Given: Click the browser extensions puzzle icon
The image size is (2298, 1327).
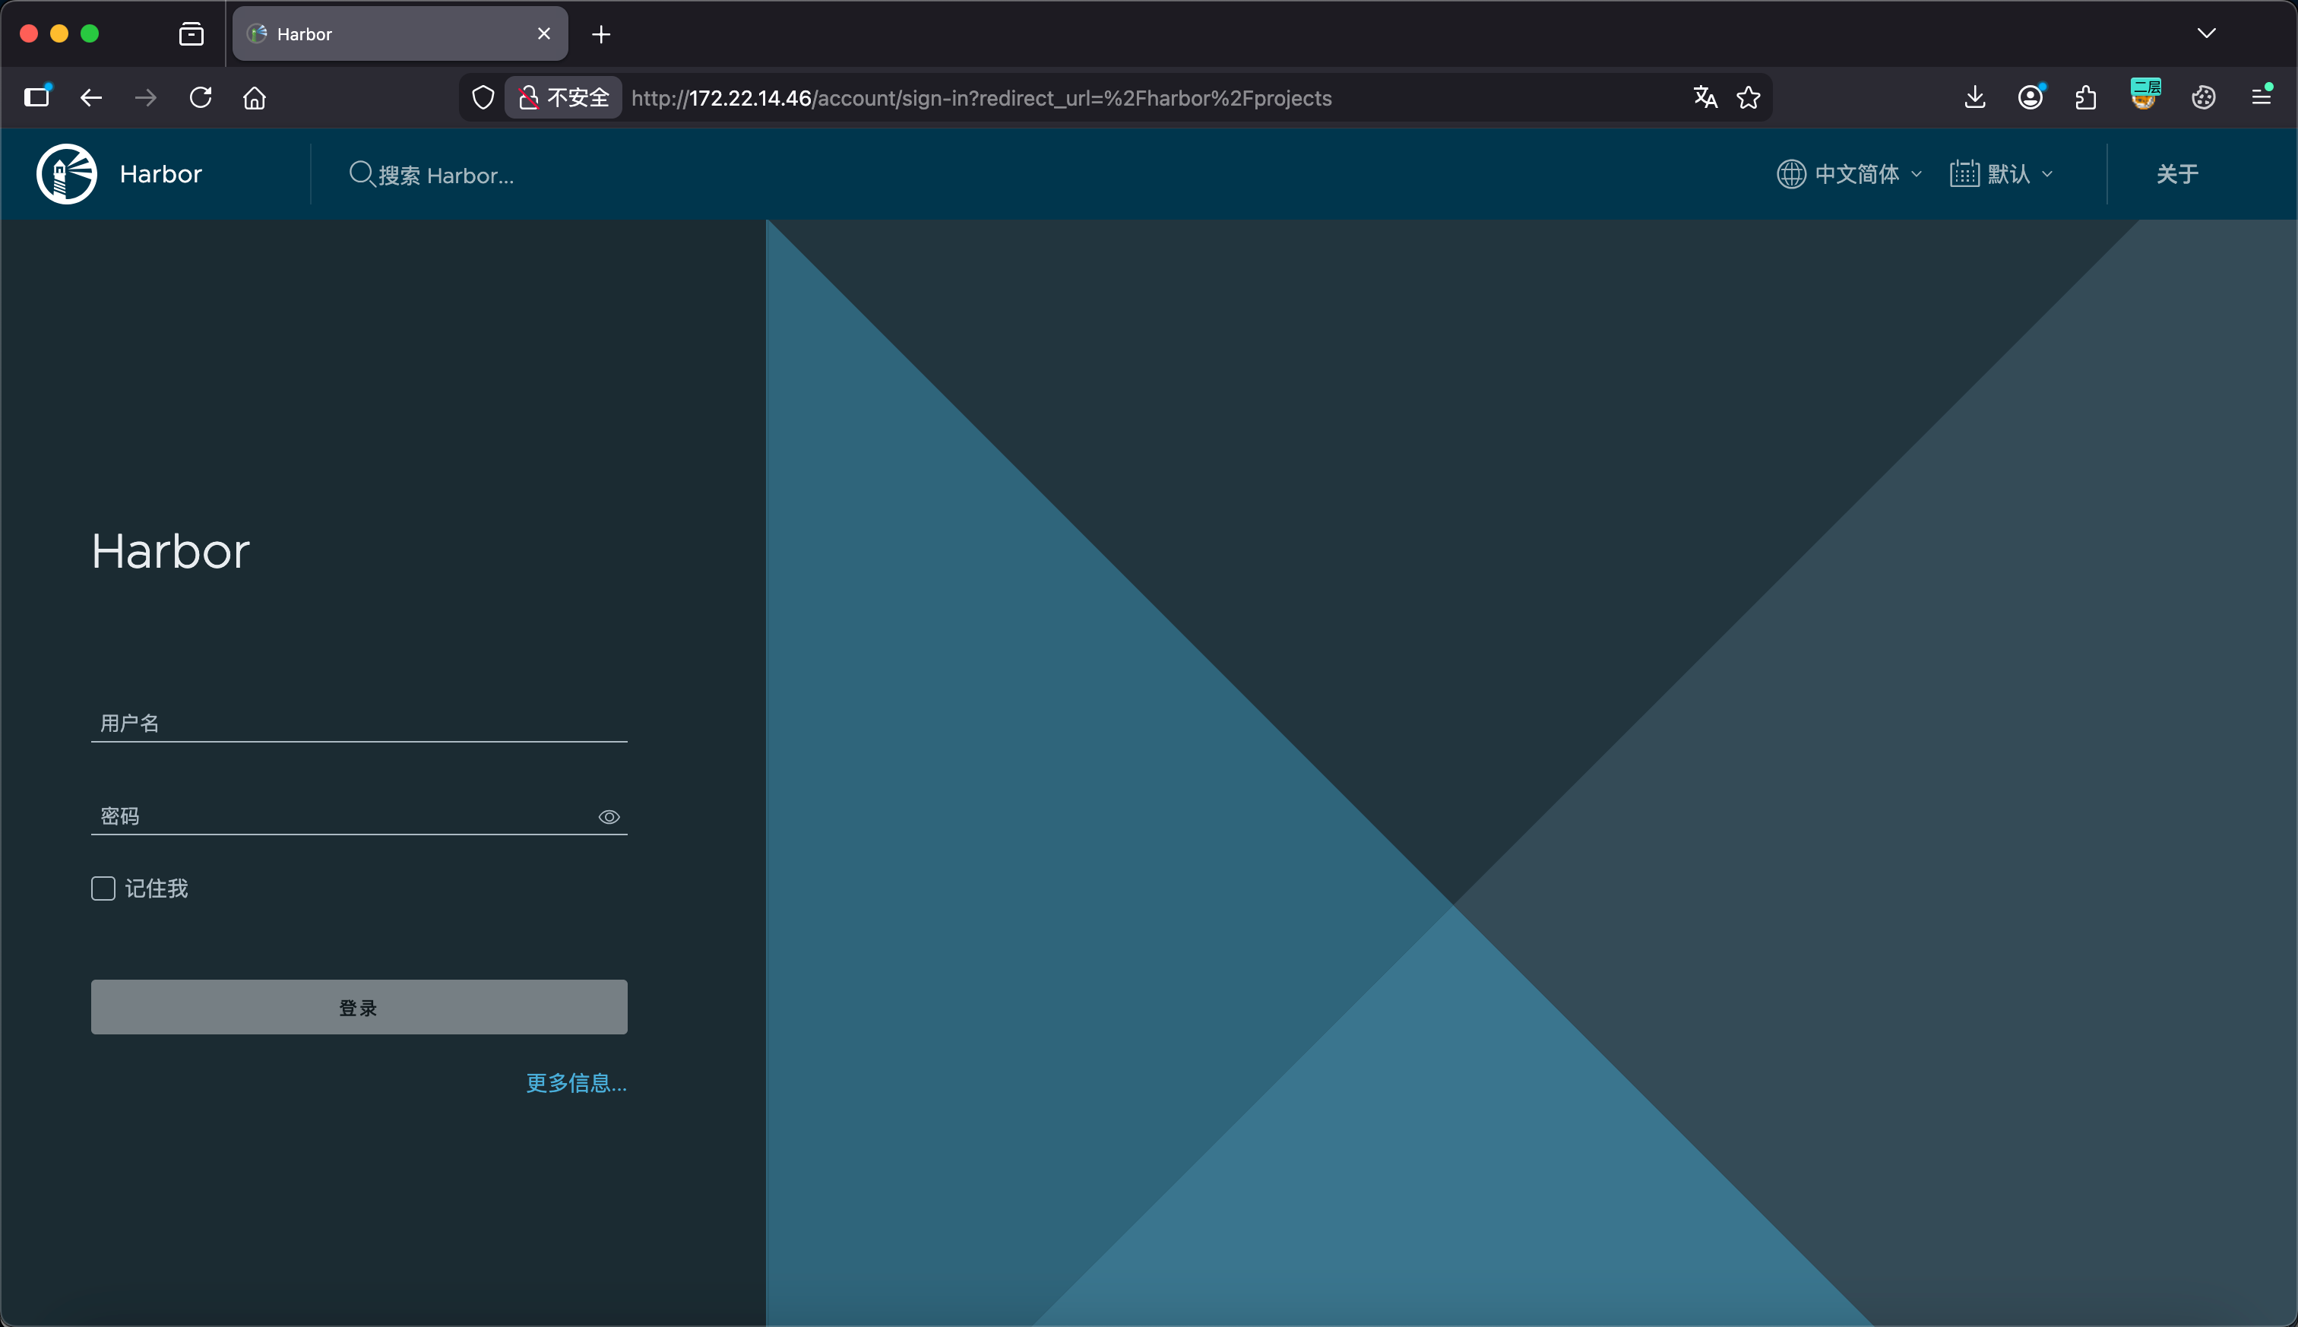Looking at the screenshot, I should (x=2086, y=97).
